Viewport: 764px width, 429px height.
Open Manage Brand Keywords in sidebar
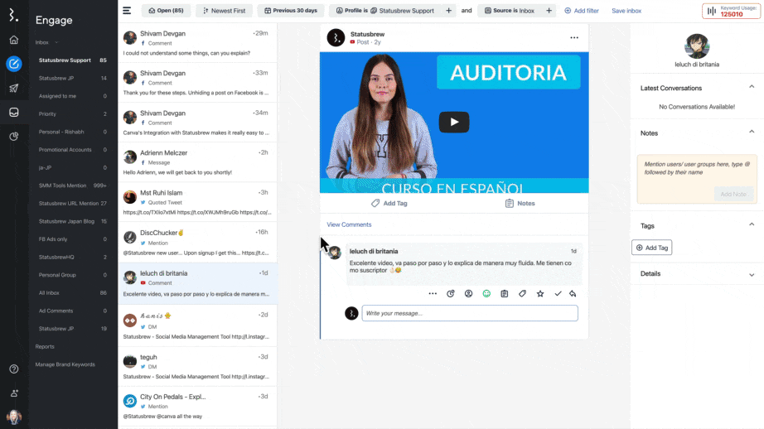point(65,364)
